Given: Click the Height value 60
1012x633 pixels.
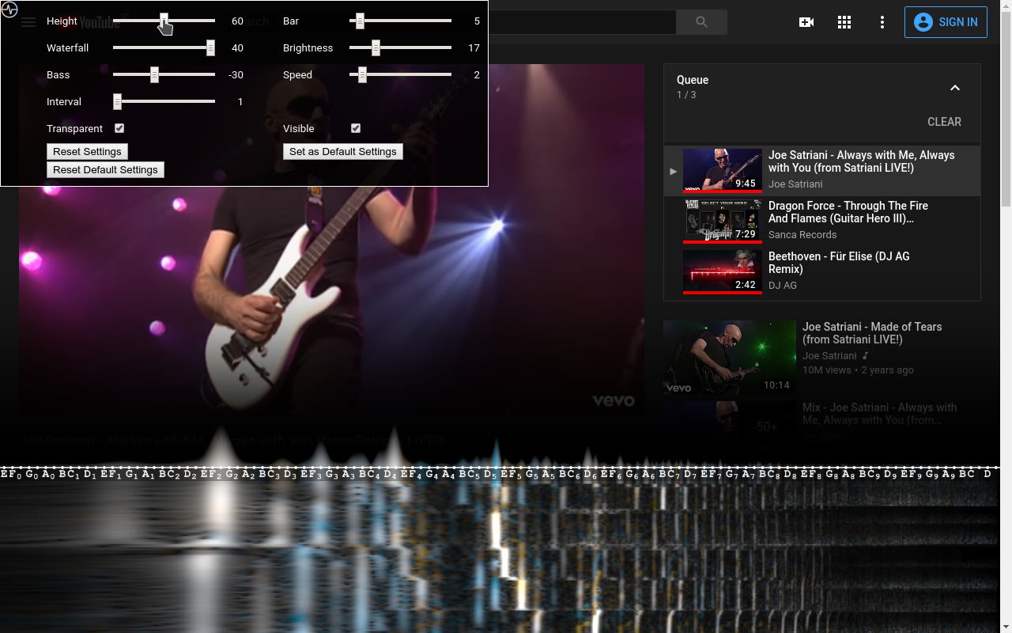Looking at the screenshot, I should tap(237, 21).
